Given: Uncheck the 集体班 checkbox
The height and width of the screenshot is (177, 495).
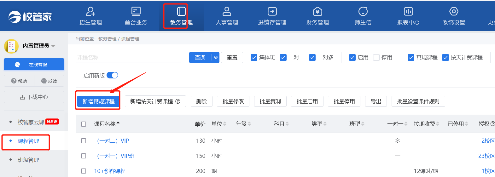Looking at the screenshot, I should point(254,58).
